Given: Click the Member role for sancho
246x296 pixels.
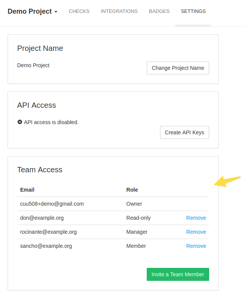Looking at the screenshot, I should [136, 246].
